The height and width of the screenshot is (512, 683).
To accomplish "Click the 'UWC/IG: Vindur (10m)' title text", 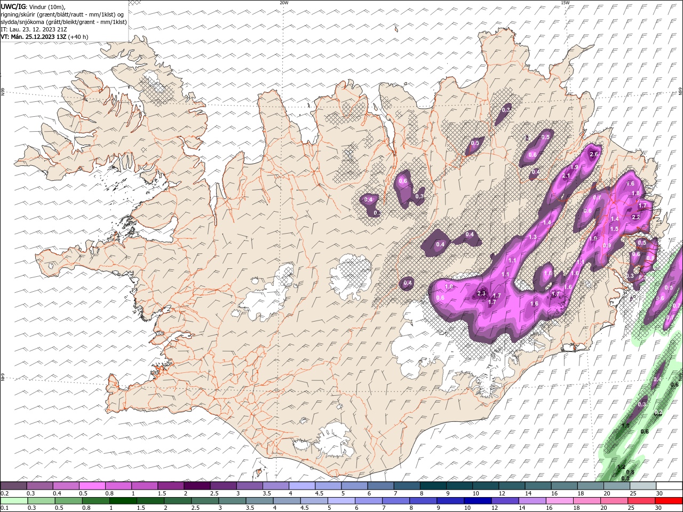I will pyautogui.click(x=33, y=6).
